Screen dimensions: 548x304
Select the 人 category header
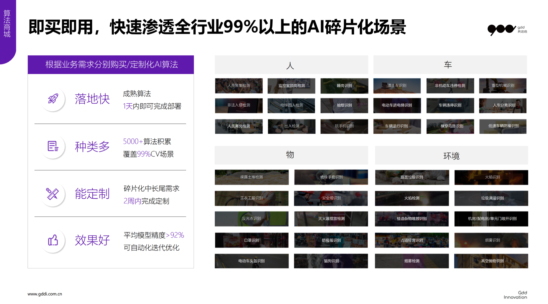[x=291, y=65]
